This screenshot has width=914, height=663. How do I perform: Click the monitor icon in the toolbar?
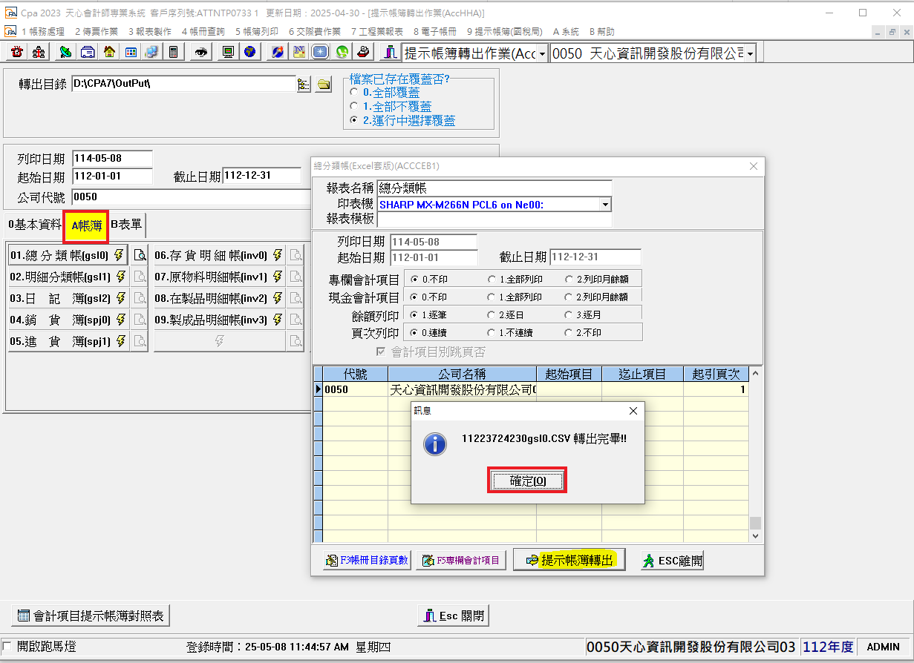[x=228, y=52]
